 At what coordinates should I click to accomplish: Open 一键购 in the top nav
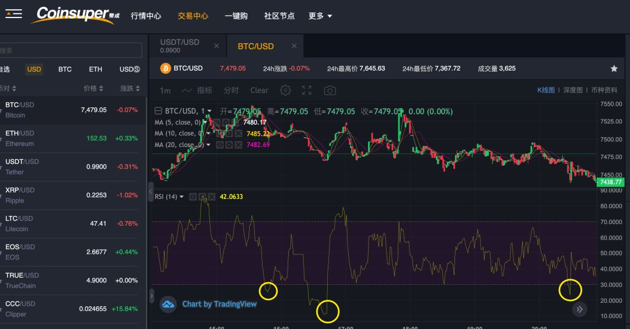tap(236, 16)
